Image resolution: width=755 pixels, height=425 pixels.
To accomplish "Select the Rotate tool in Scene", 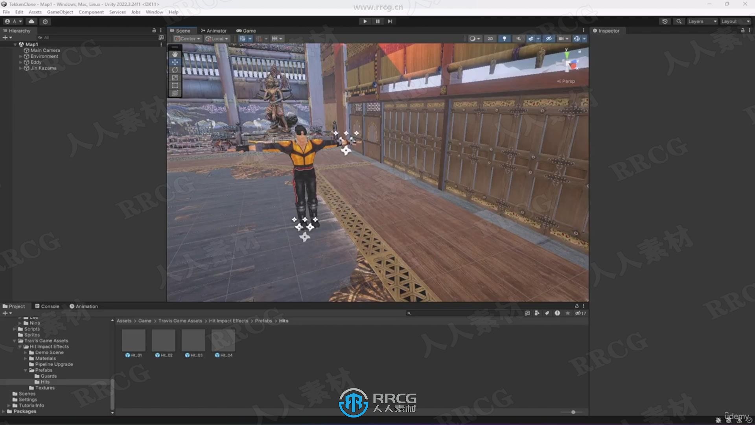I will (x=175, y=70).
